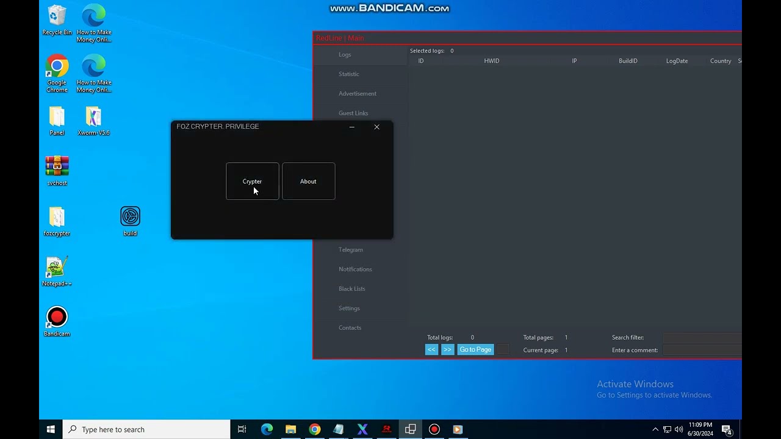This screenshot has width=781, height=439.
Task: Select the Bandicam desktop shortcut
Action: (57, 321)
